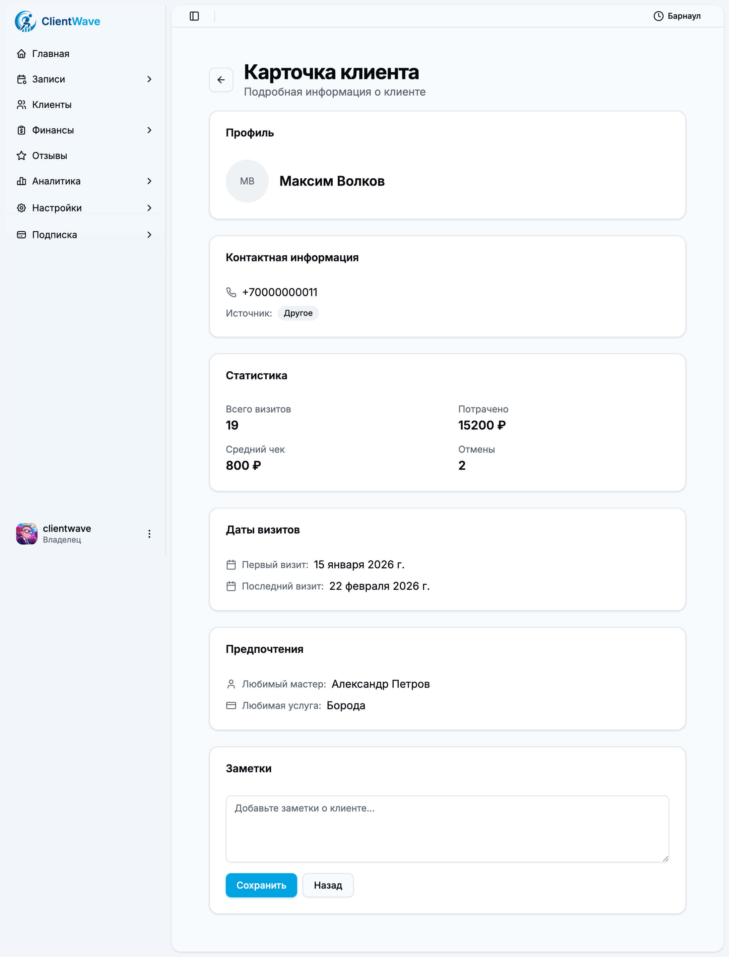Focus the client notes text area
Viewport: 729px width, 957px height.
pos(447,829)
